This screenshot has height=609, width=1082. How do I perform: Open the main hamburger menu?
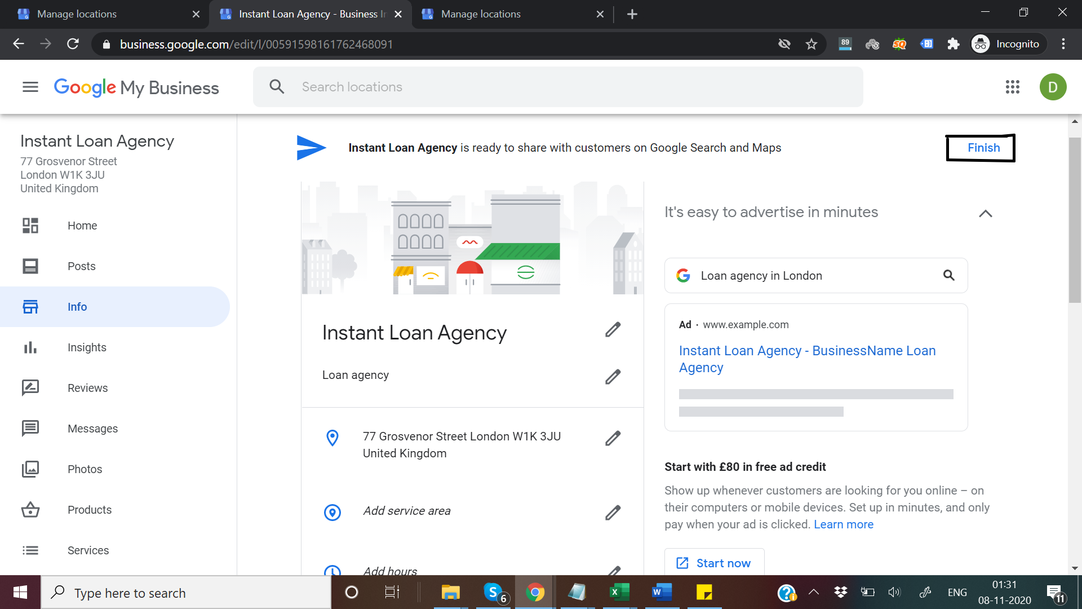tap(30, 87)
